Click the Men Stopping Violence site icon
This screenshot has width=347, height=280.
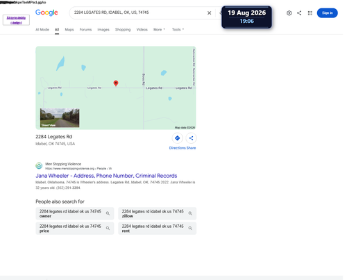(39, 166)
